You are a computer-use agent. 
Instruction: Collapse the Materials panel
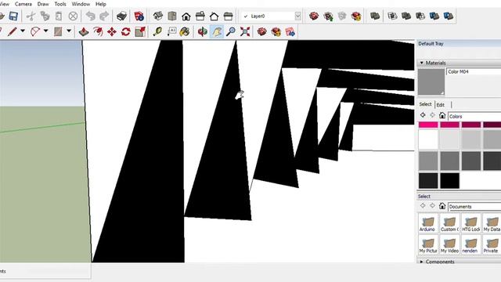click(422, 63)
